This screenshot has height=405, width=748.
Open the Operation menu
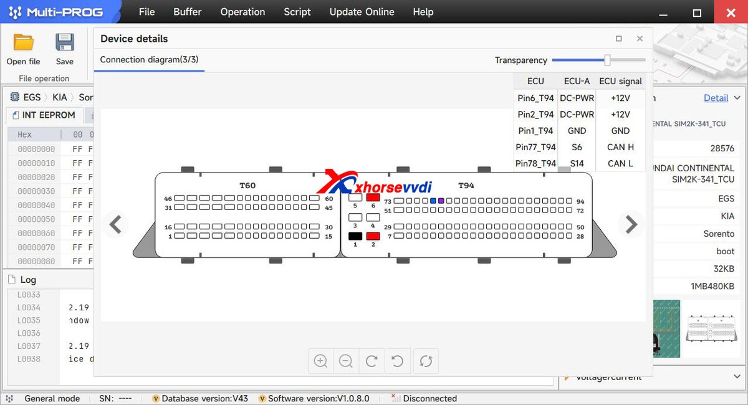tap(242, 12)
